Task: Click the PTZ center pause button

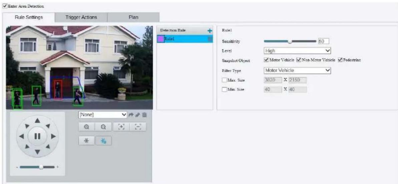Action: [x=38, y=136]
